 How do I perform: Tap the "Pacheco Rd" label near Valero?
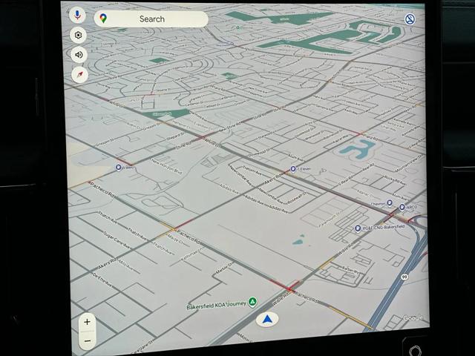102,190
